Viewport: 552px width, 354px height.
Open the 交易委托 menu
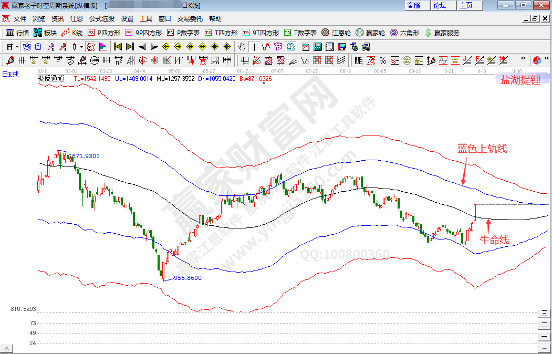189,18
